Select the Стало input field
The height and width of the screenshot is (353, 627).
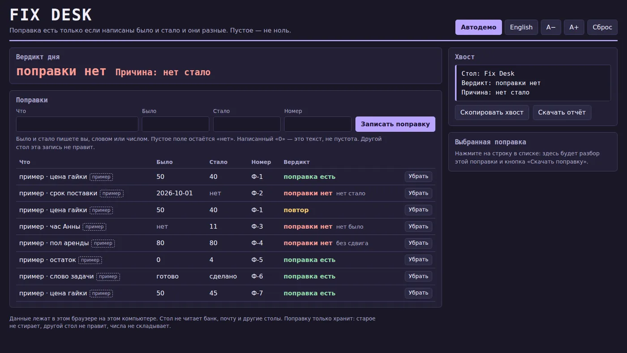pyautogui.click(x=247, y=124)
